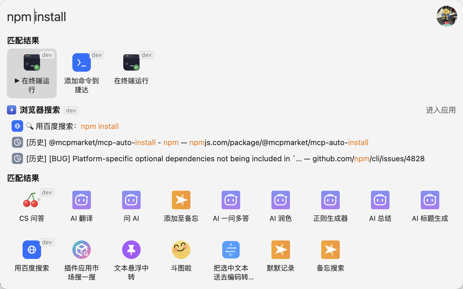Open history entry for Platform-specific optional dependencies bug
Viewport: 463px width, 289px height.
pos(231,159)
